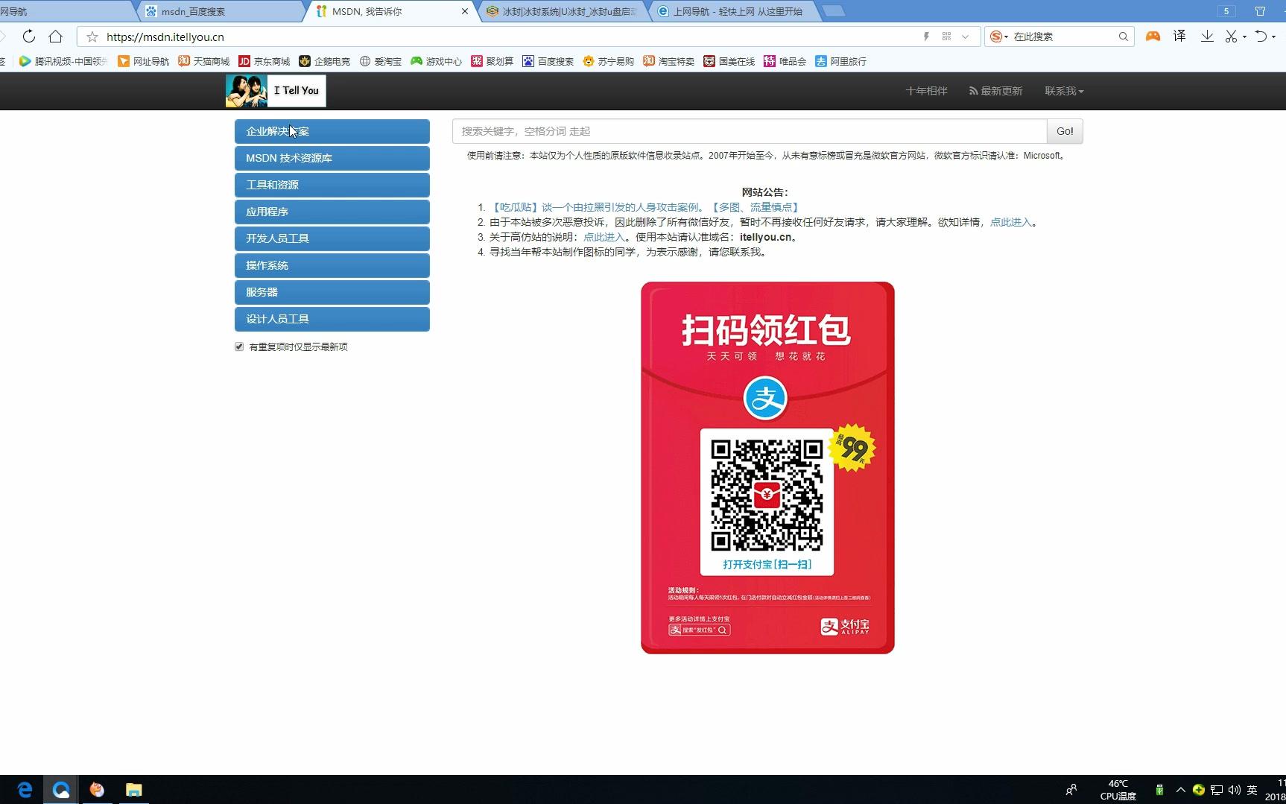Expand the undo closed tab dropdown arrow
This screenshot has width=1286, height=804.
(x=1273, y=37)
